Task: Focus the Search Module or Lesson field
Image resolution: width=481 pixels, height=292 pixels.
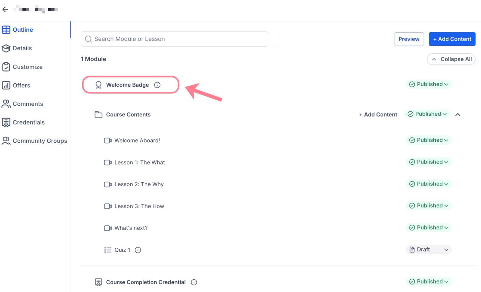Action: tap(174, 39)
